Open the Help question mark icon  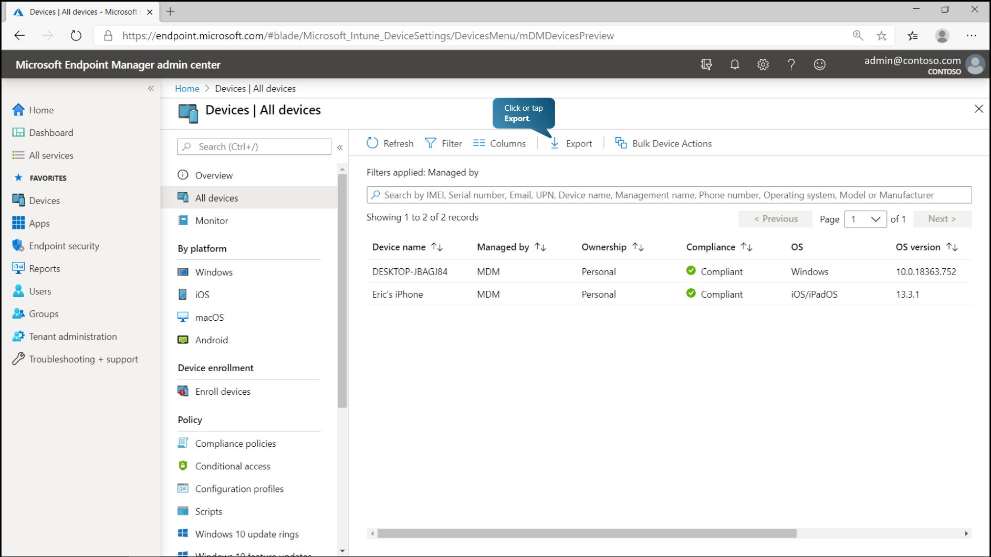(791, 65)
